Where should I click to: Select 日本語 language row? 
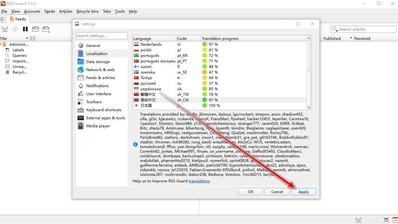coord(220,105)
